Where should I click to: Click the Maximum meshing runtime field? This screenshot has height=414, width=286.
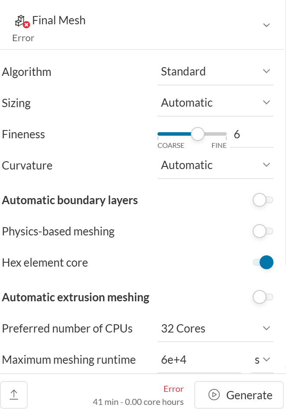[199, 360]
